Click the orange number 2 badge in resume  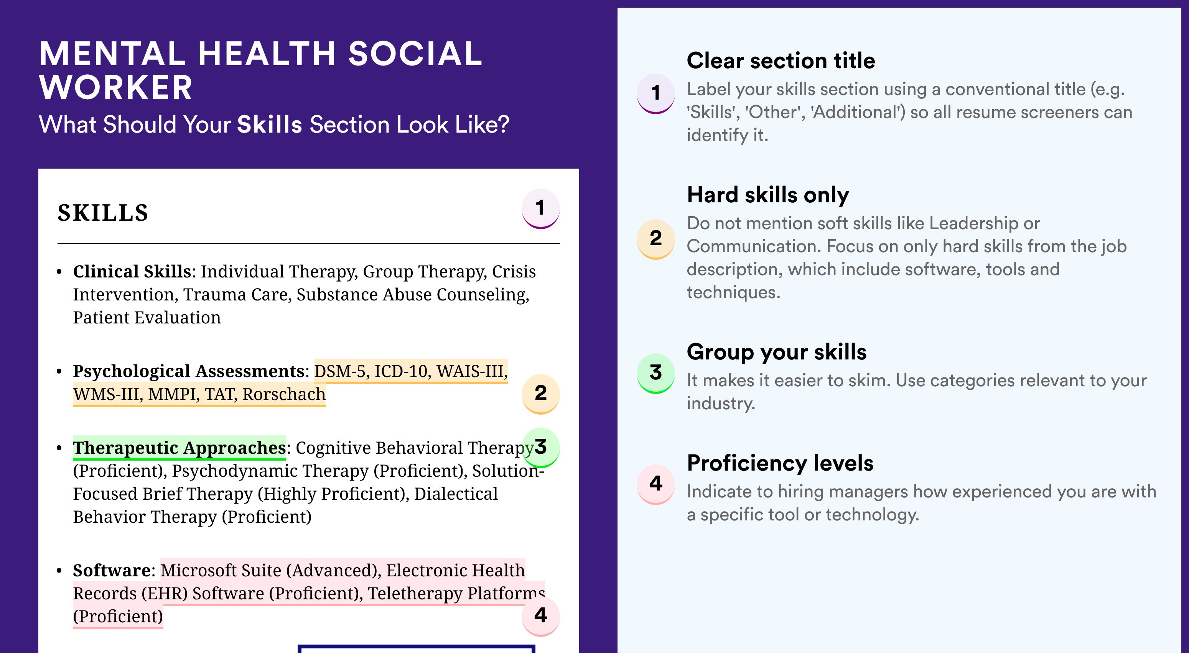pos(540,394)
